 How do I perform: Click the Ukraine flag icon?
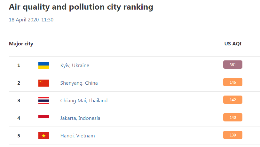(43, 66)
